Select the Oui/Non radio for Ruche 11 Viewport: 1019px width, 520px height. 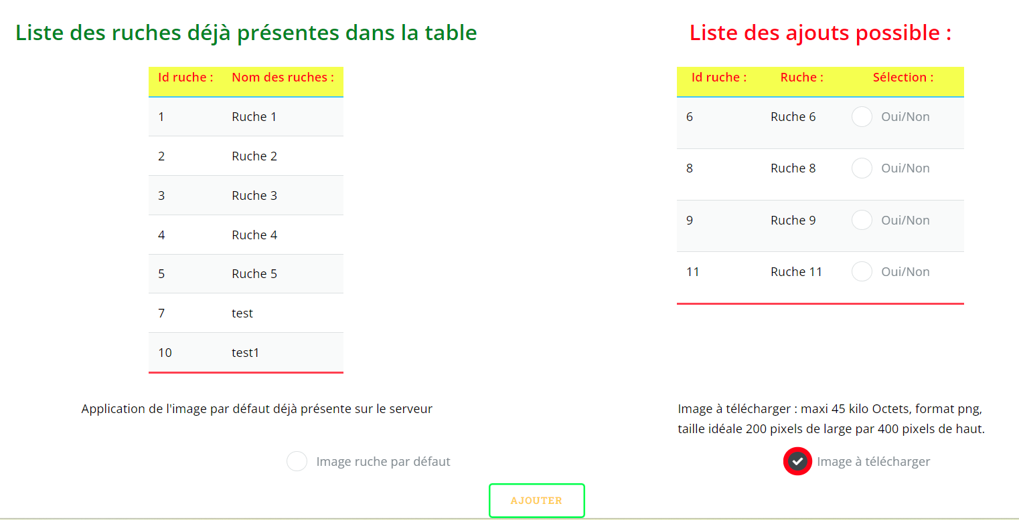862,271
